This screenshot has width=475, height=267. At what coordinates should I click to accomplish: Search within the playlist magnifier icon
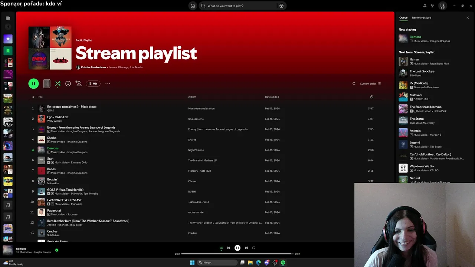[354, 83]
